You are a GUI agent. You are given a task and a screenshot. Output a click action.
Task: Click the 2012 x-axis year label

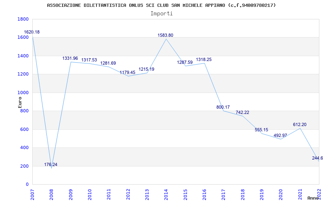pyautogui.click(x=128, y=194)
